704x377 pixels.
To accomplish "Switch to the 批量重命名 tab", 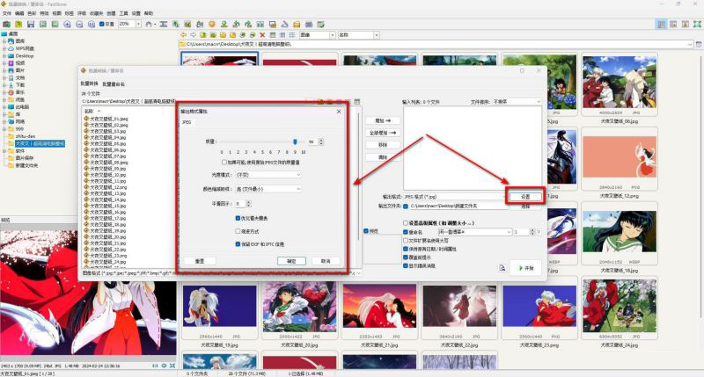I will (x=114, y=83).
